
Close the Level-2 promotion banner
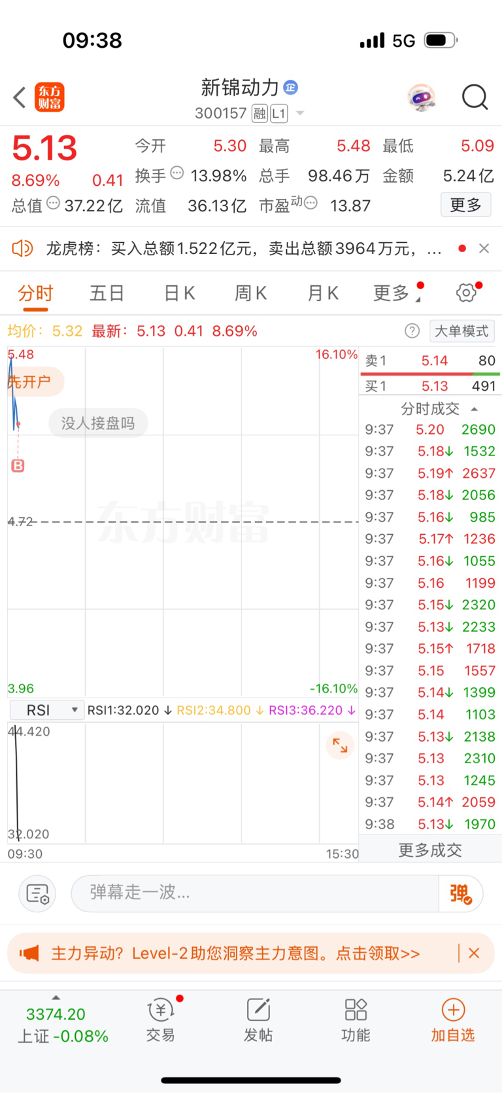474,953
